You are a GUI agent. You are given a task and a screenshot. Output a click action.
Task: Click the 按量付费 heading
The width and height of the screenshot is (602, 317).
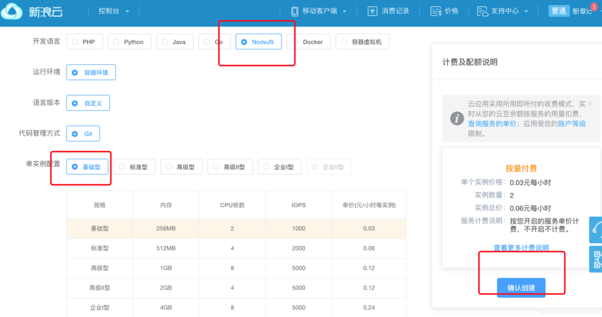pyautogui.click(x=521, y=168)
